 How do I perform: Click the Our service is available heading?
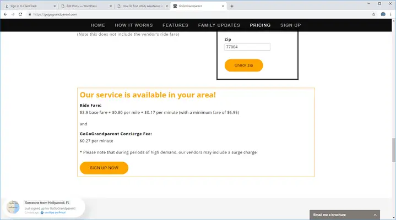click(x=148, y=95)
